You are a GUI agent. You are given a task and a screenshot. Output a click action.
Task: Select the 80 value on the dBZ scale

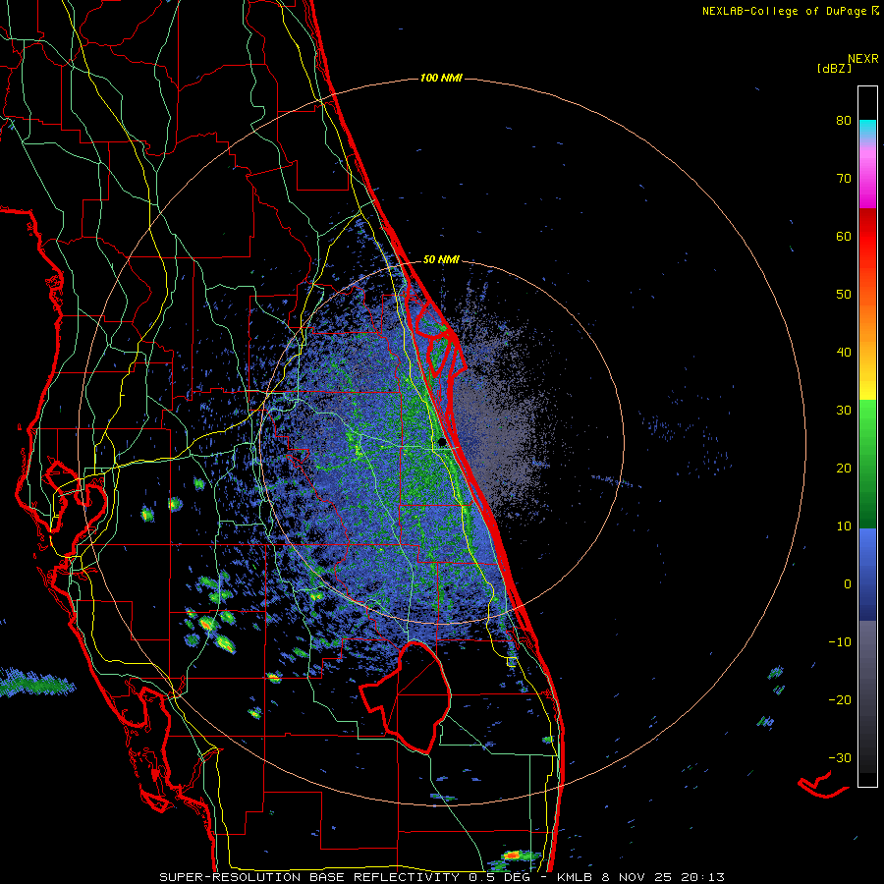844,120
